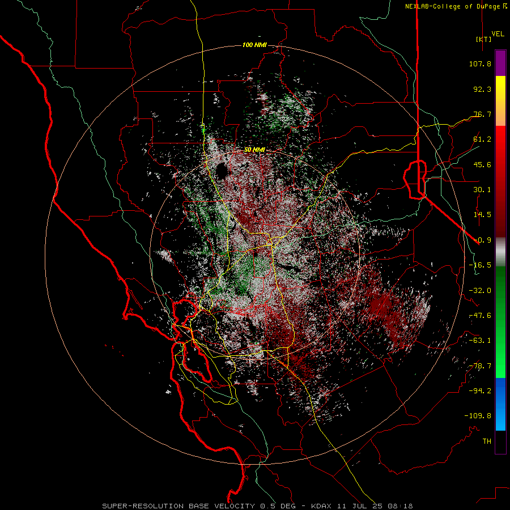
Task: Click the VEL legend title
Action: click(498, 33)
